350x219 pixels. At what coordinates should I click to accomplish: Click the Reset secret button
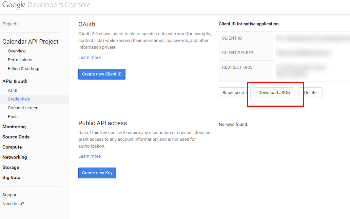[x=235, y=93]
